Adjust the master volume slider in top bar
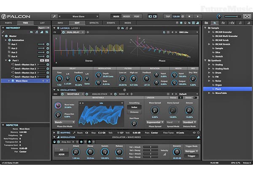This screenshot has height=177, width=253. (x=232, y=16)
